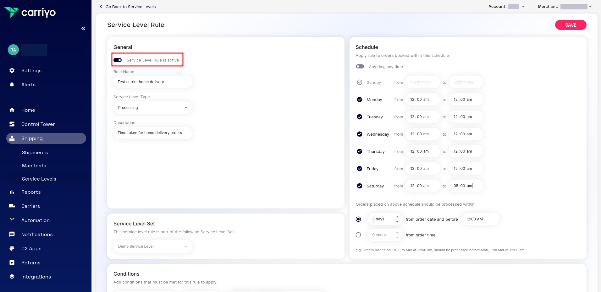Go Back to Service Levels
Screen dimensions: 601x292
pyautogui.click(x=127, y=7)
